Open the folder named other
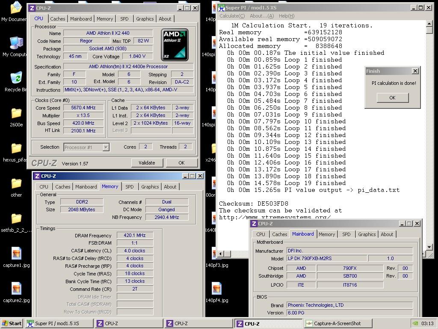Image resolution: width=438 pixels, height=329 pixels. [16, 183]
